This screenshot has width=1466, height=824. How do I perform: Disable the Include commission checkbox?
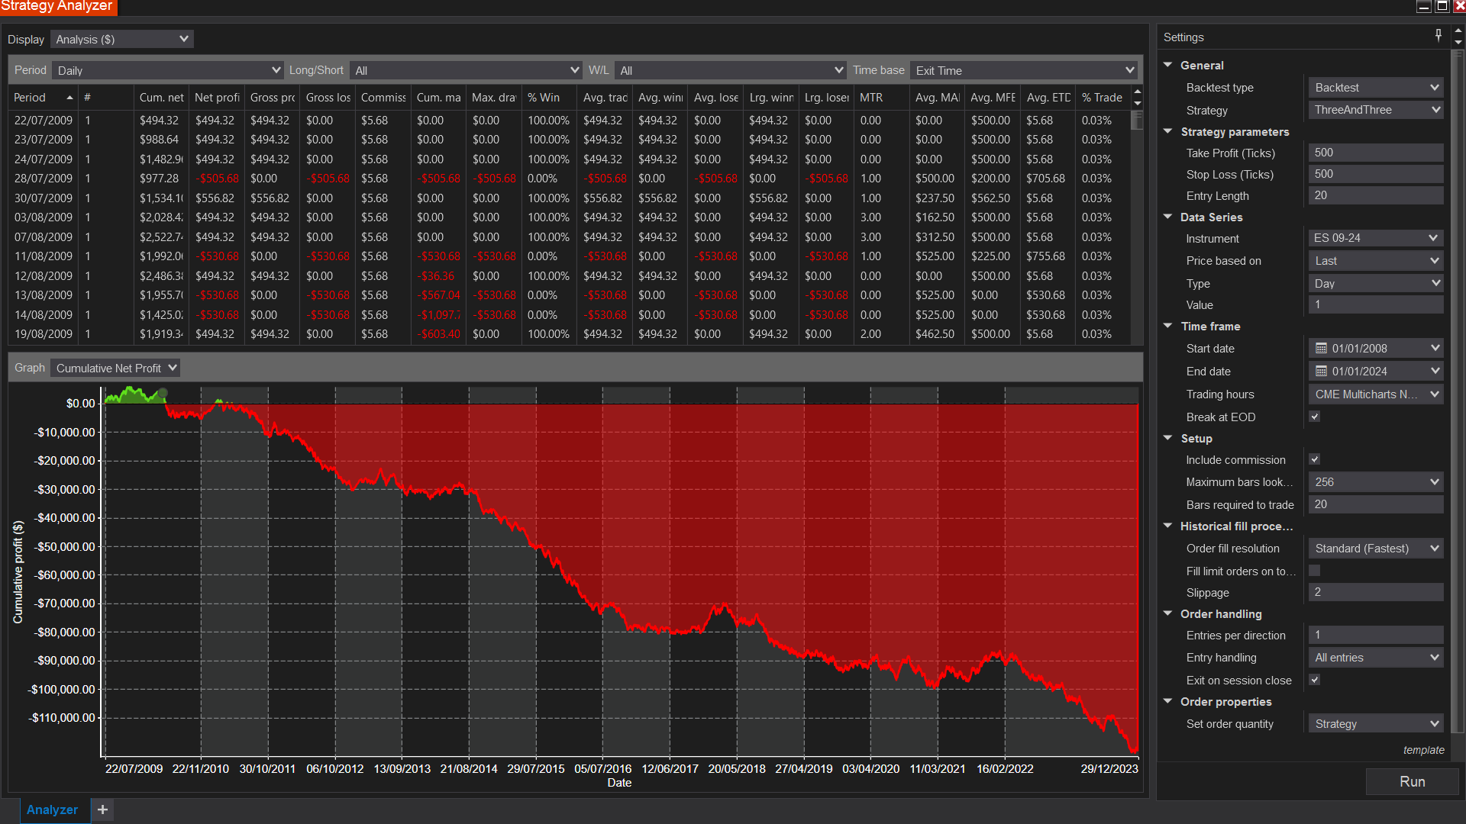(x=1314, y=460)
